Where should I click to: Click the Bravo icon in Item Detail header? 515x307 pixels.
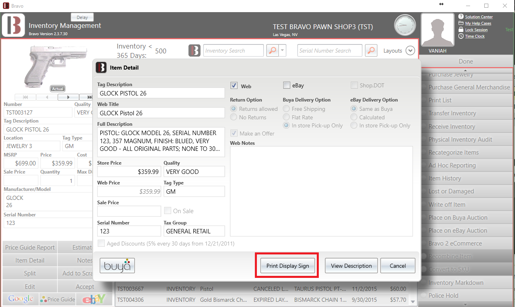pyautogui.click(x=101, y=68)
